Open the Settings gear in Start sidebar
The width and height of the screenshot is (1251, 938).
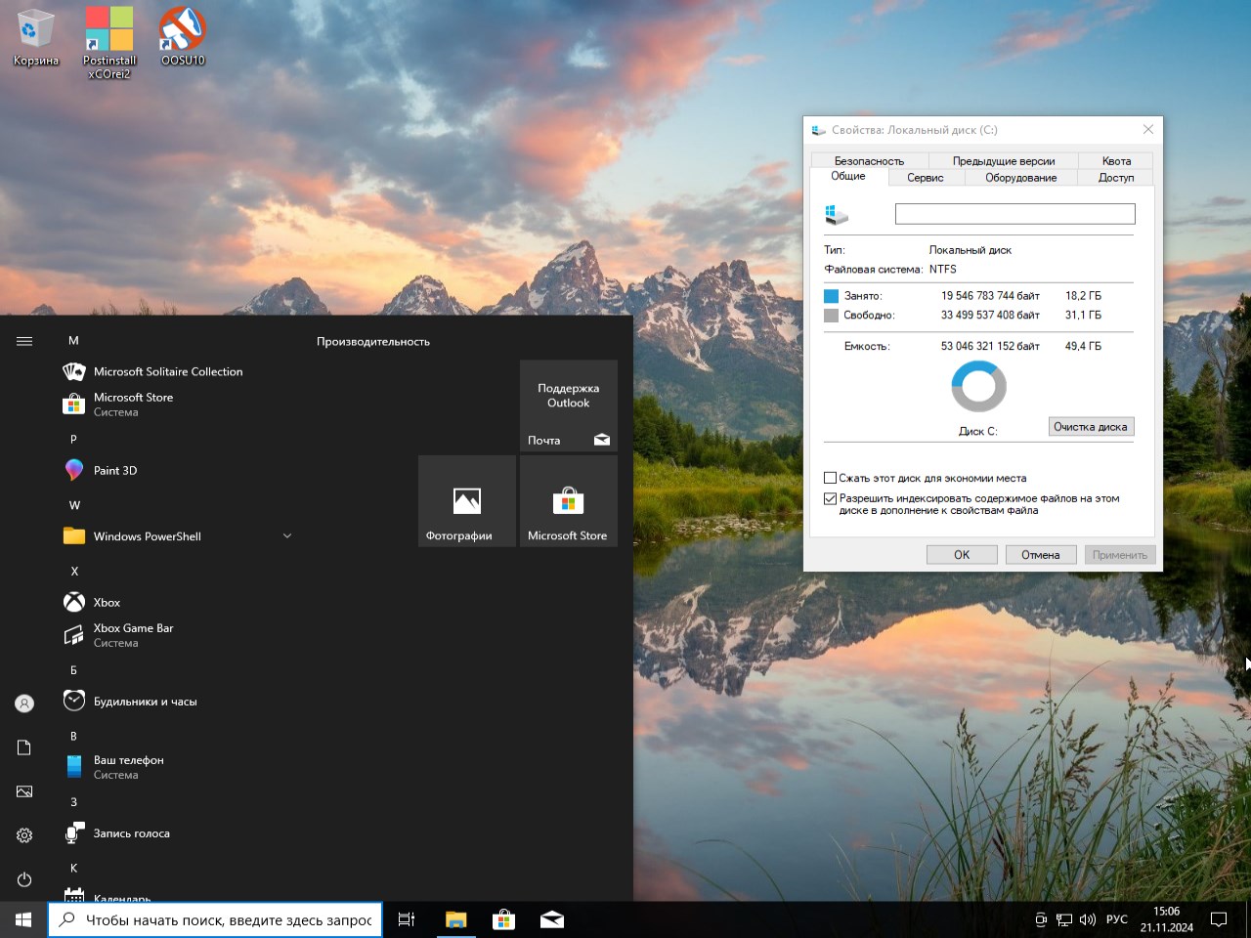coord(24,835)
